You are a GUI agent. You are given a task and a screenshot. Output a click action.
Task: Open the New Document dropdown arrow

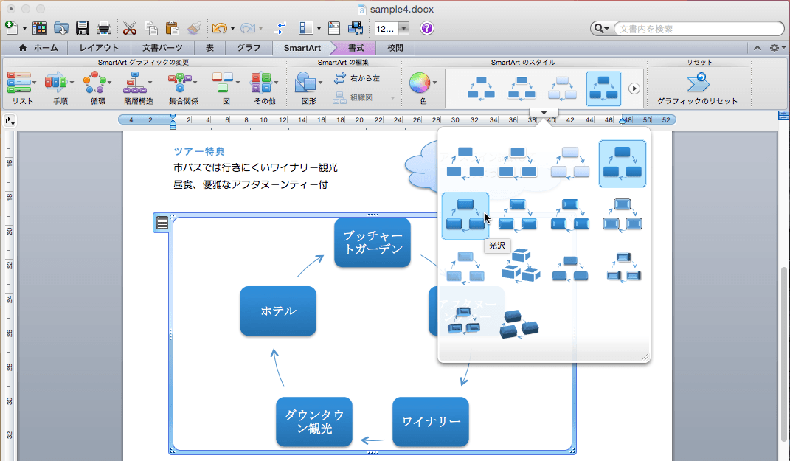[24, 29]
